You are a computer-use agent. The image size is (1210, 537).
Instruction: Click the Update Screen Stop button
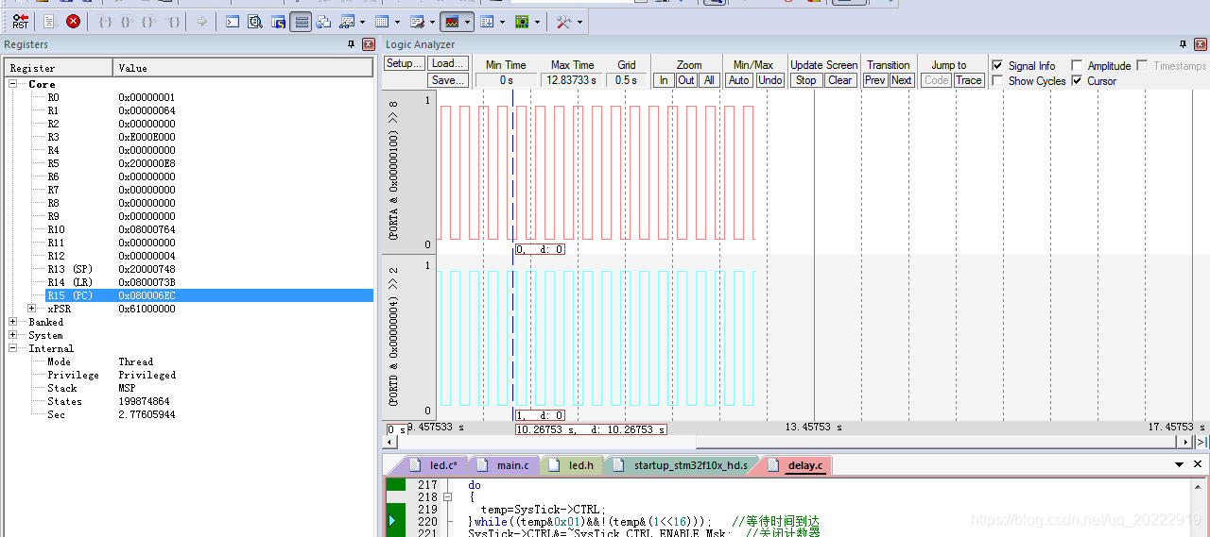(805, 80)
